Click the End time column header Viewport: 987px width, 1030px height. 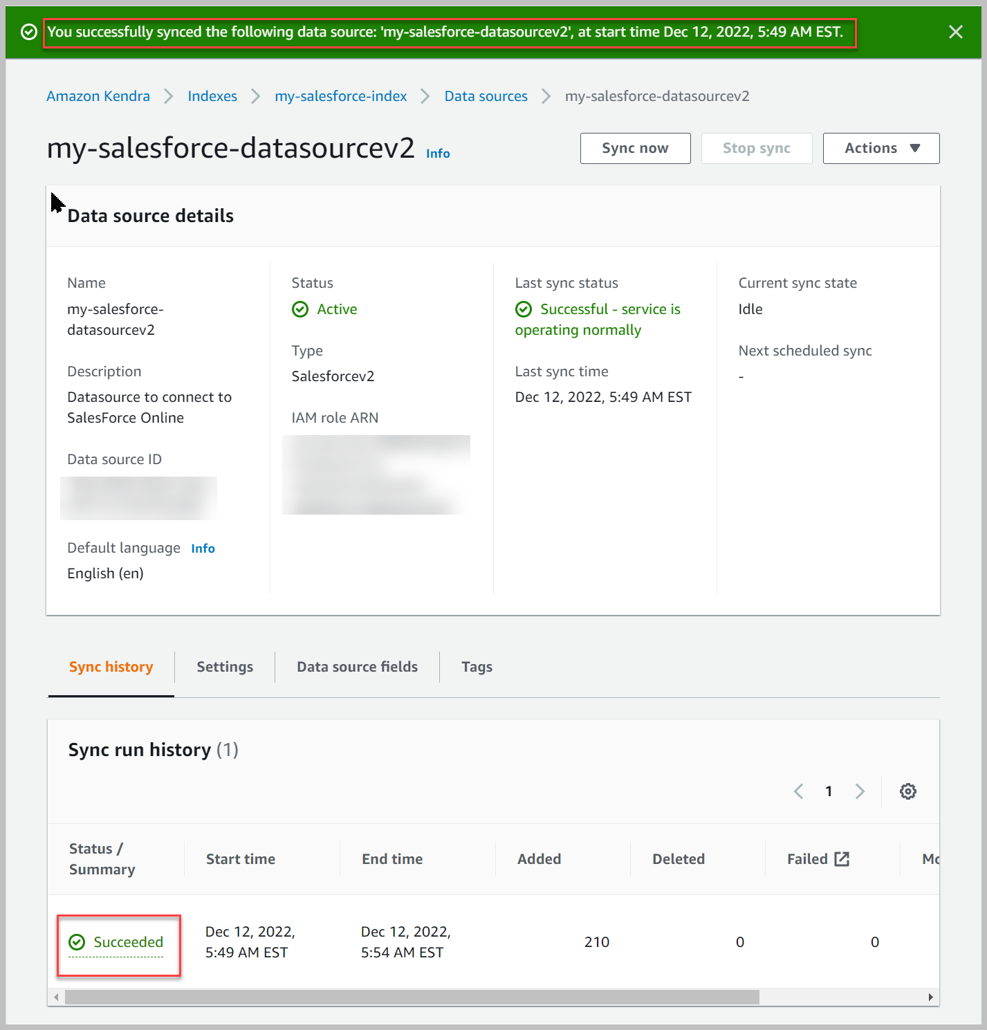pos(392,859)
